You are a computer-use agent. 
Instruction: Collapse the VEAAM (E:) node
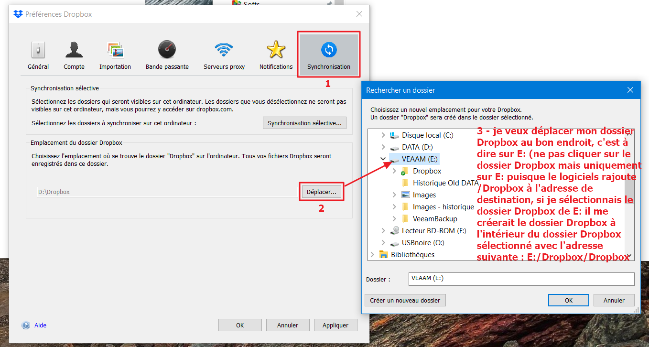click(x=383, y=159)
